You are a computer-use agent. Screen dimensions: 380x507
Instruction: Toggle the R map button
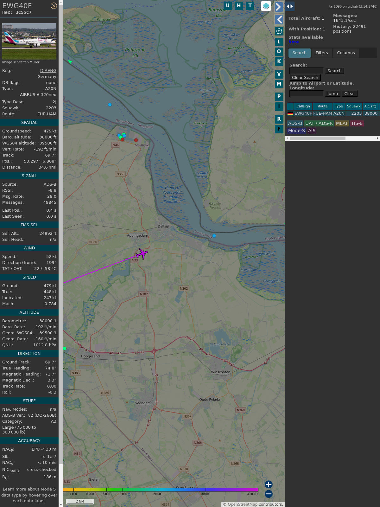279,119
